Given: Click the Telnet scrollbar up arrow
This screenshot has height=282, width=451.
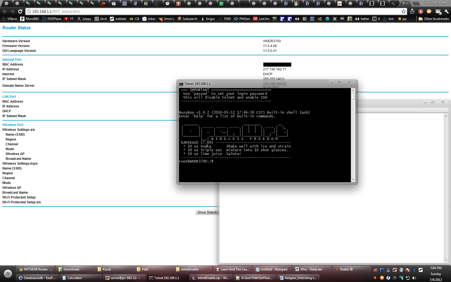Looking at the screenshot, I should pyautogui.click(x=353, y=91).
